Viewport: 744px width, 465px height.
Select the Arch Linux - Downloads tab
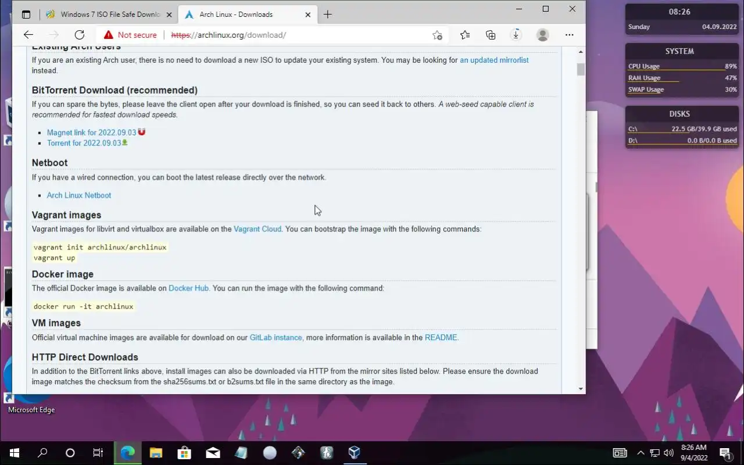click(246, 15)
